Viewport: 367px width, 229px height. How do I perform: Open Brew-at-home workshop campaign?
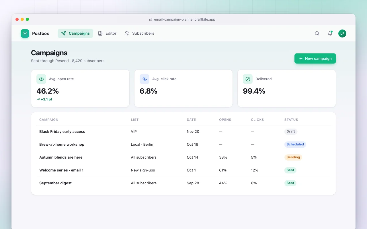coord(62,145)
